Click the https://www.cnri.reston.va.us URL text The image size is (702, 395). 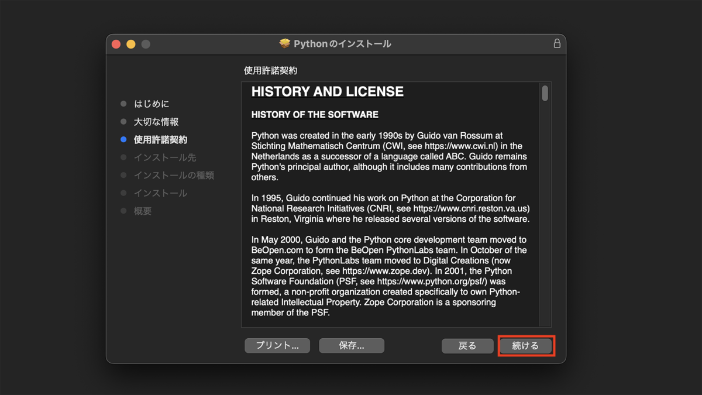470,208
